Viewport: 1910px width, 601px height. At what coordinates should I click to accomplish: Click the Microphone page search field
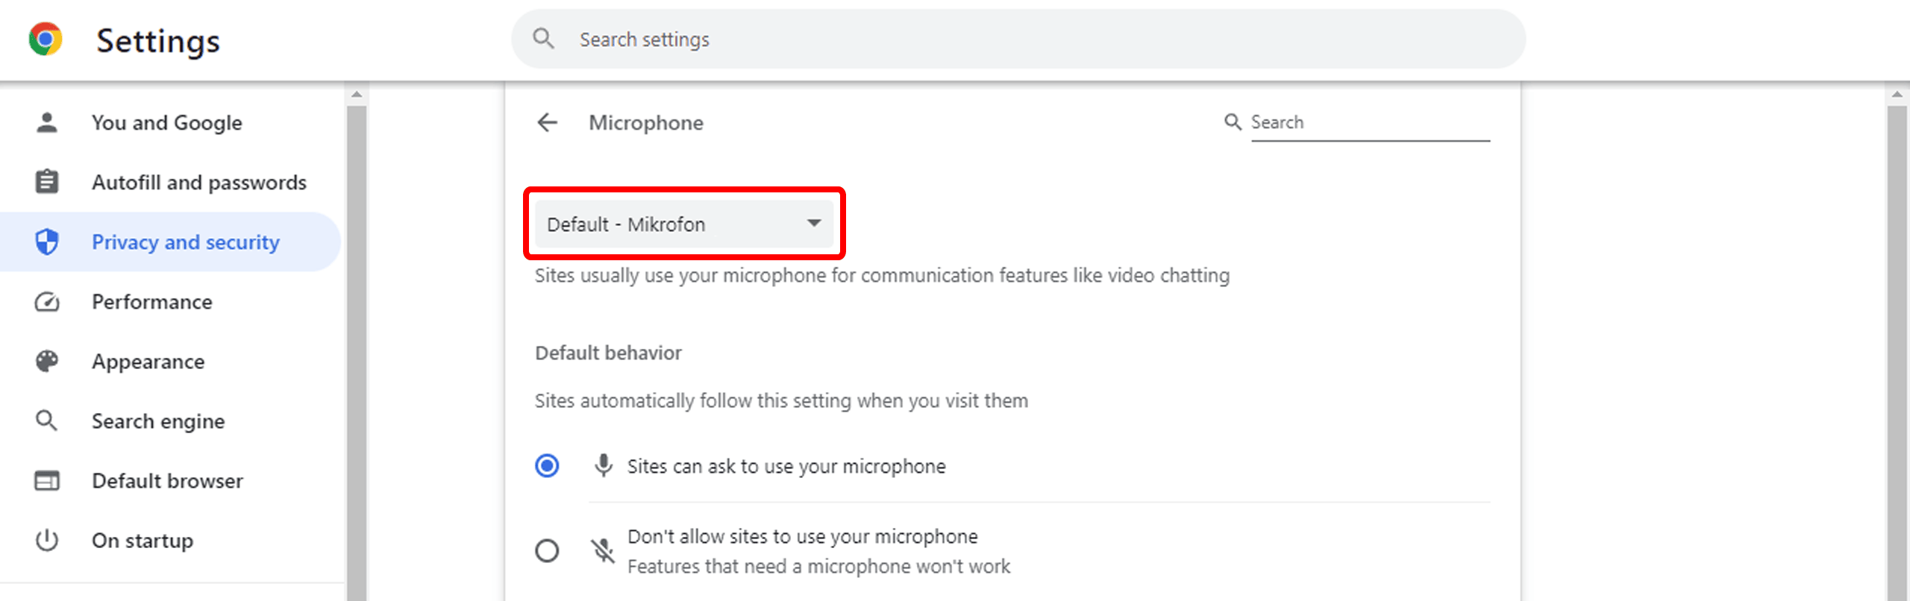[x=1369, y=122]
